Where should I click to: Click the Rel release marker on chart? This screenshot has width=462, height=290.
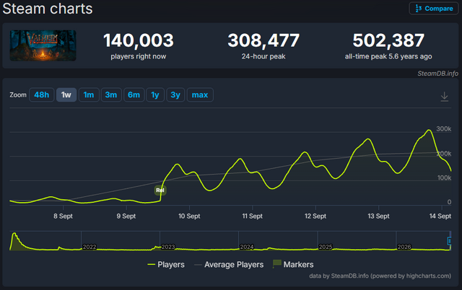pyautogui.click(x=160, y=190)
